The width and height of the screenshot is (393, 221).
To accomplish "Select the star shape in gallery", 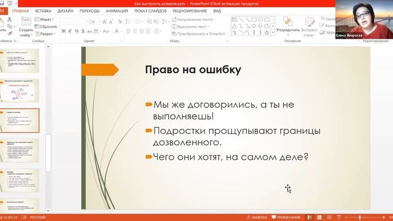I will (x=267, y=33).
